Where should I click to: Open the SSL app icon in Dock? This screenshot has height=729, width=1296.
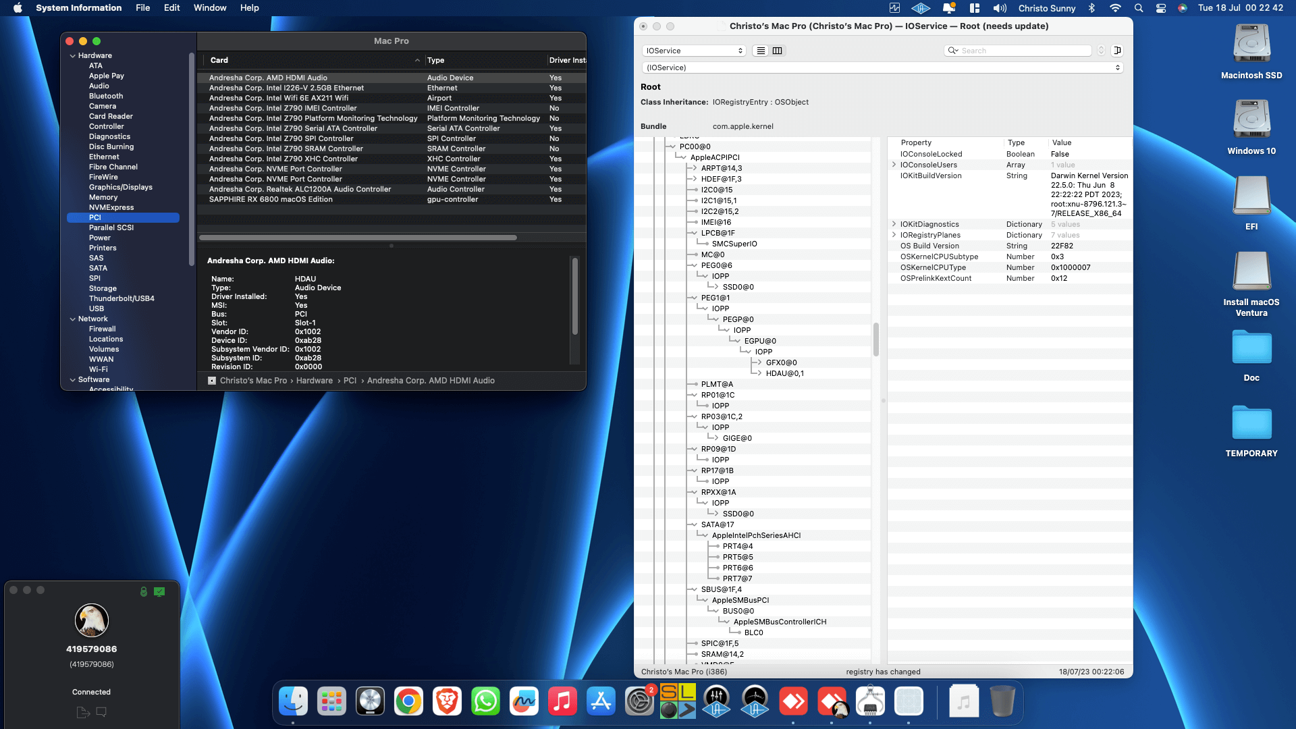pyautogui.click(x=678, y=702)
